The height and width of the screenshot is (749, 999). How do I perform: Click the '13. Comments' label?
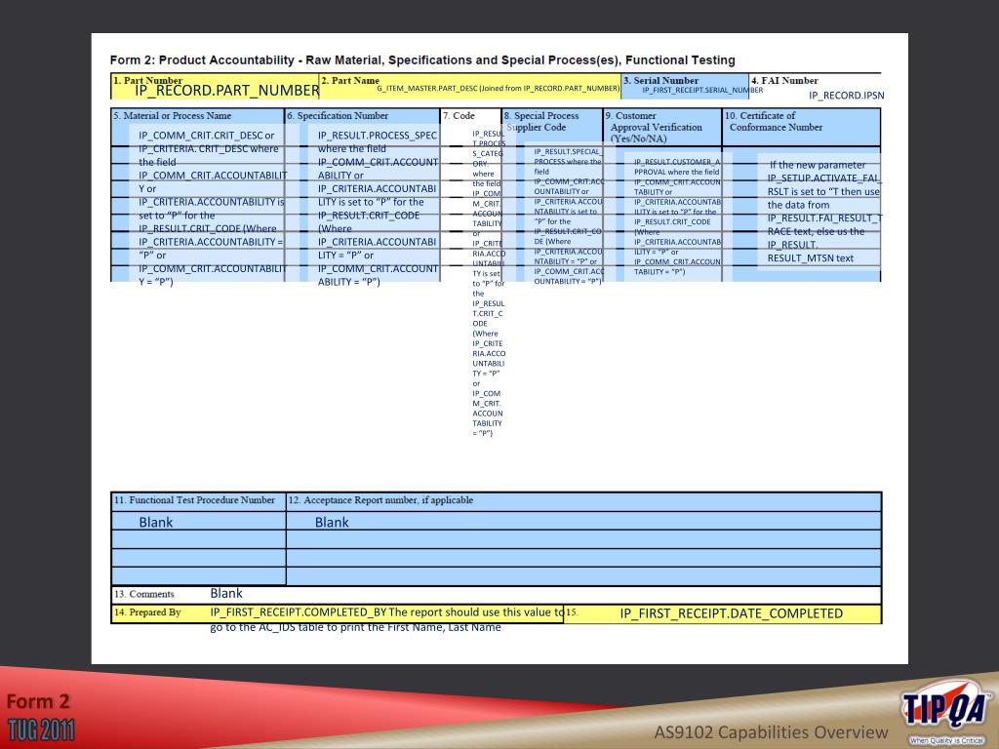coord(144,594)
